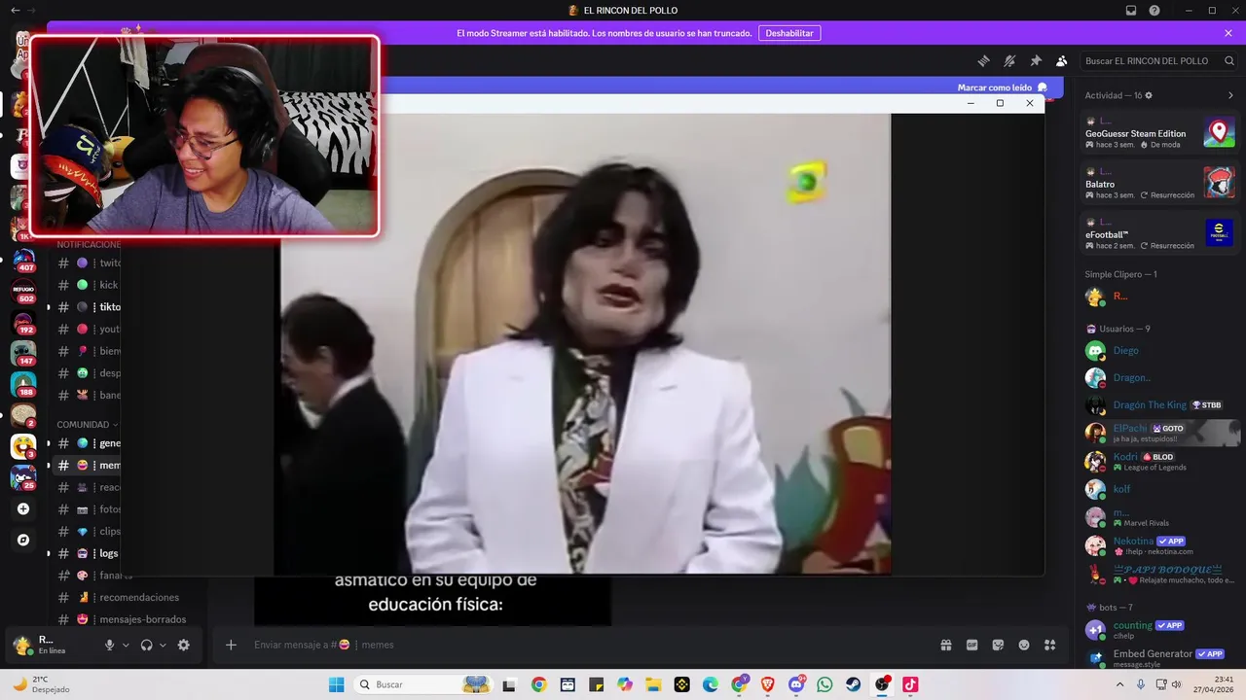Open pinned messages with the pin icon
This screenshot has height=700, width=1246.
pyautogui.click(x=1036, y=60)
